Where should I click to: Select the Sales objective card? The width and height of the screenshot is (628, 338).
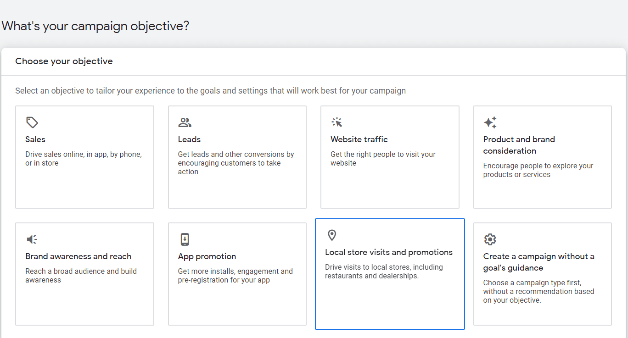coord(84,157)
